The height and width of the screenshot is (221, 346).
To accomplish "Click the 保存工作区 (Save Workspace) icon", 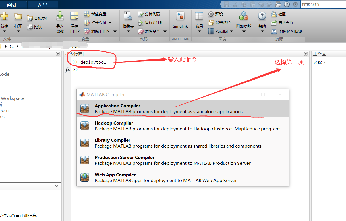I will pos(74,20).
